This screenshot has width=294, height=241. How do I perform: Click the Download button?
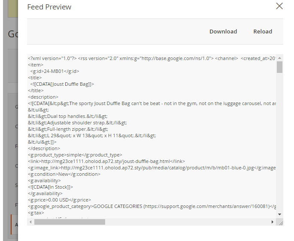click(223, 31)
